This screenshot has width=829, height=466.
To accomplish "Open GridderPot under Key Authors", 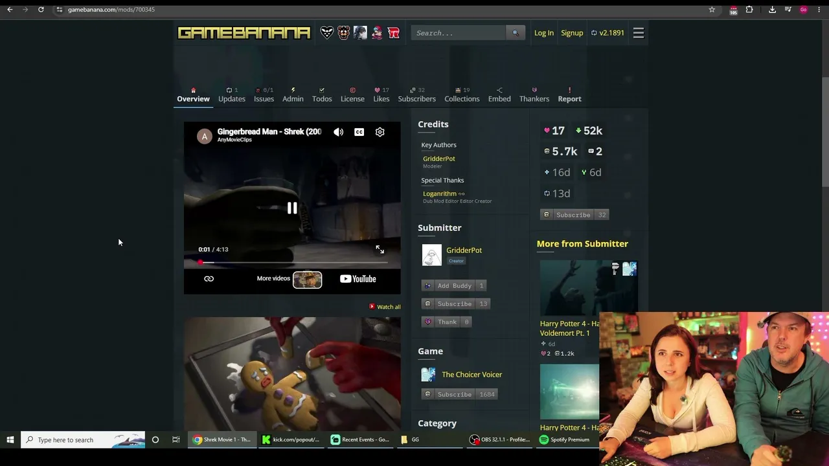I will [x=439, y=159].
